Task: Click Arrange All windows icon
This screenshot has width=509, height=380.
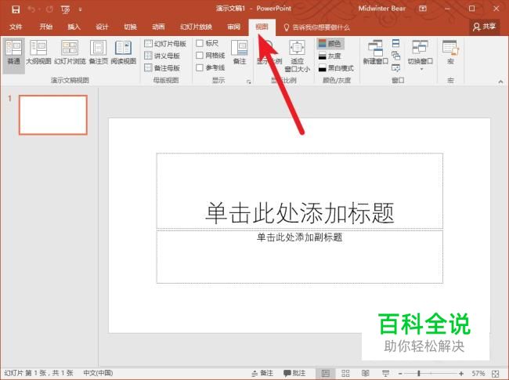Action: point(395,43)
